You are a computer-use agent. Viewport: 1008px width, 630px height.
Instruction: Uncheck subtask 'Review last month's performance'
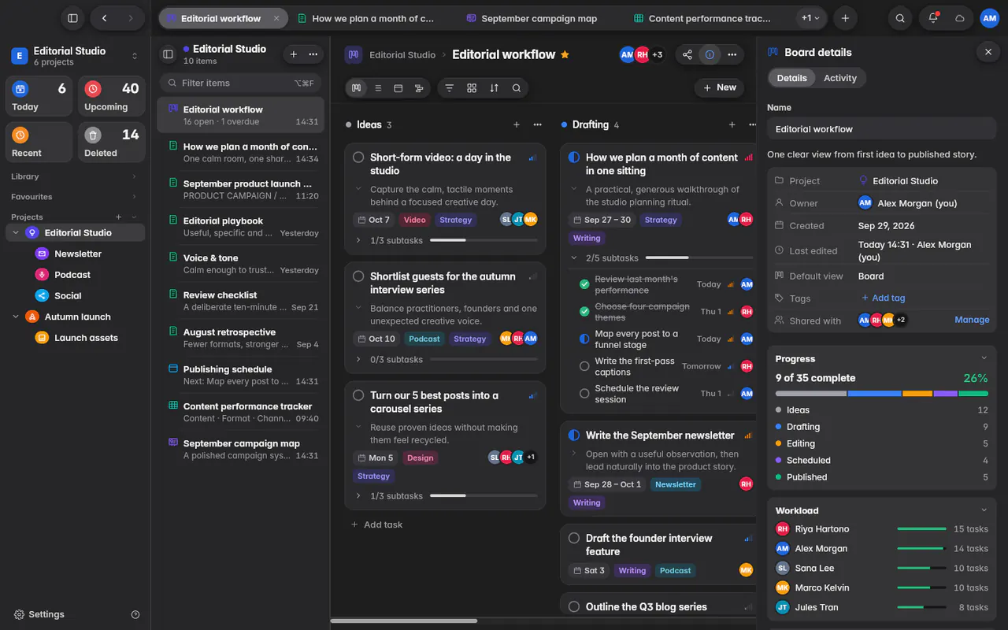pyautogui.click(x=584, y=284)
